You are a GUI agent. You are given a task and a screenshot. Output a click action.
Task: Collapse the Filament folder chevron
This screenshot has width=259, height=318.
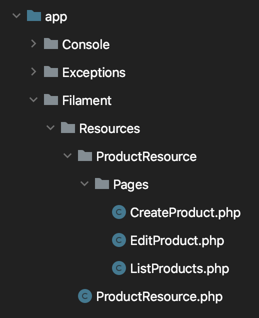(33, 99)
